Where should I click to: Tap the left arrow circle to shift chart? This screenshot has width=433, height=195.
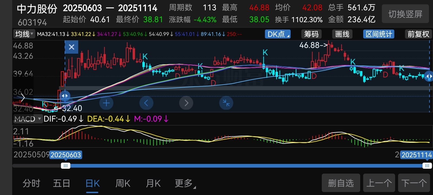pos(146,103)
